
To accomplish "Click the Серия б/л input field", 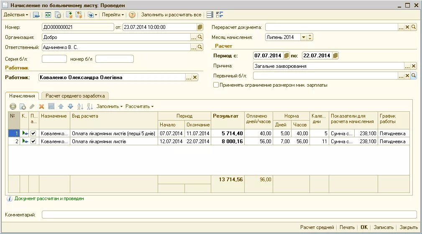I will pos(54,59).
